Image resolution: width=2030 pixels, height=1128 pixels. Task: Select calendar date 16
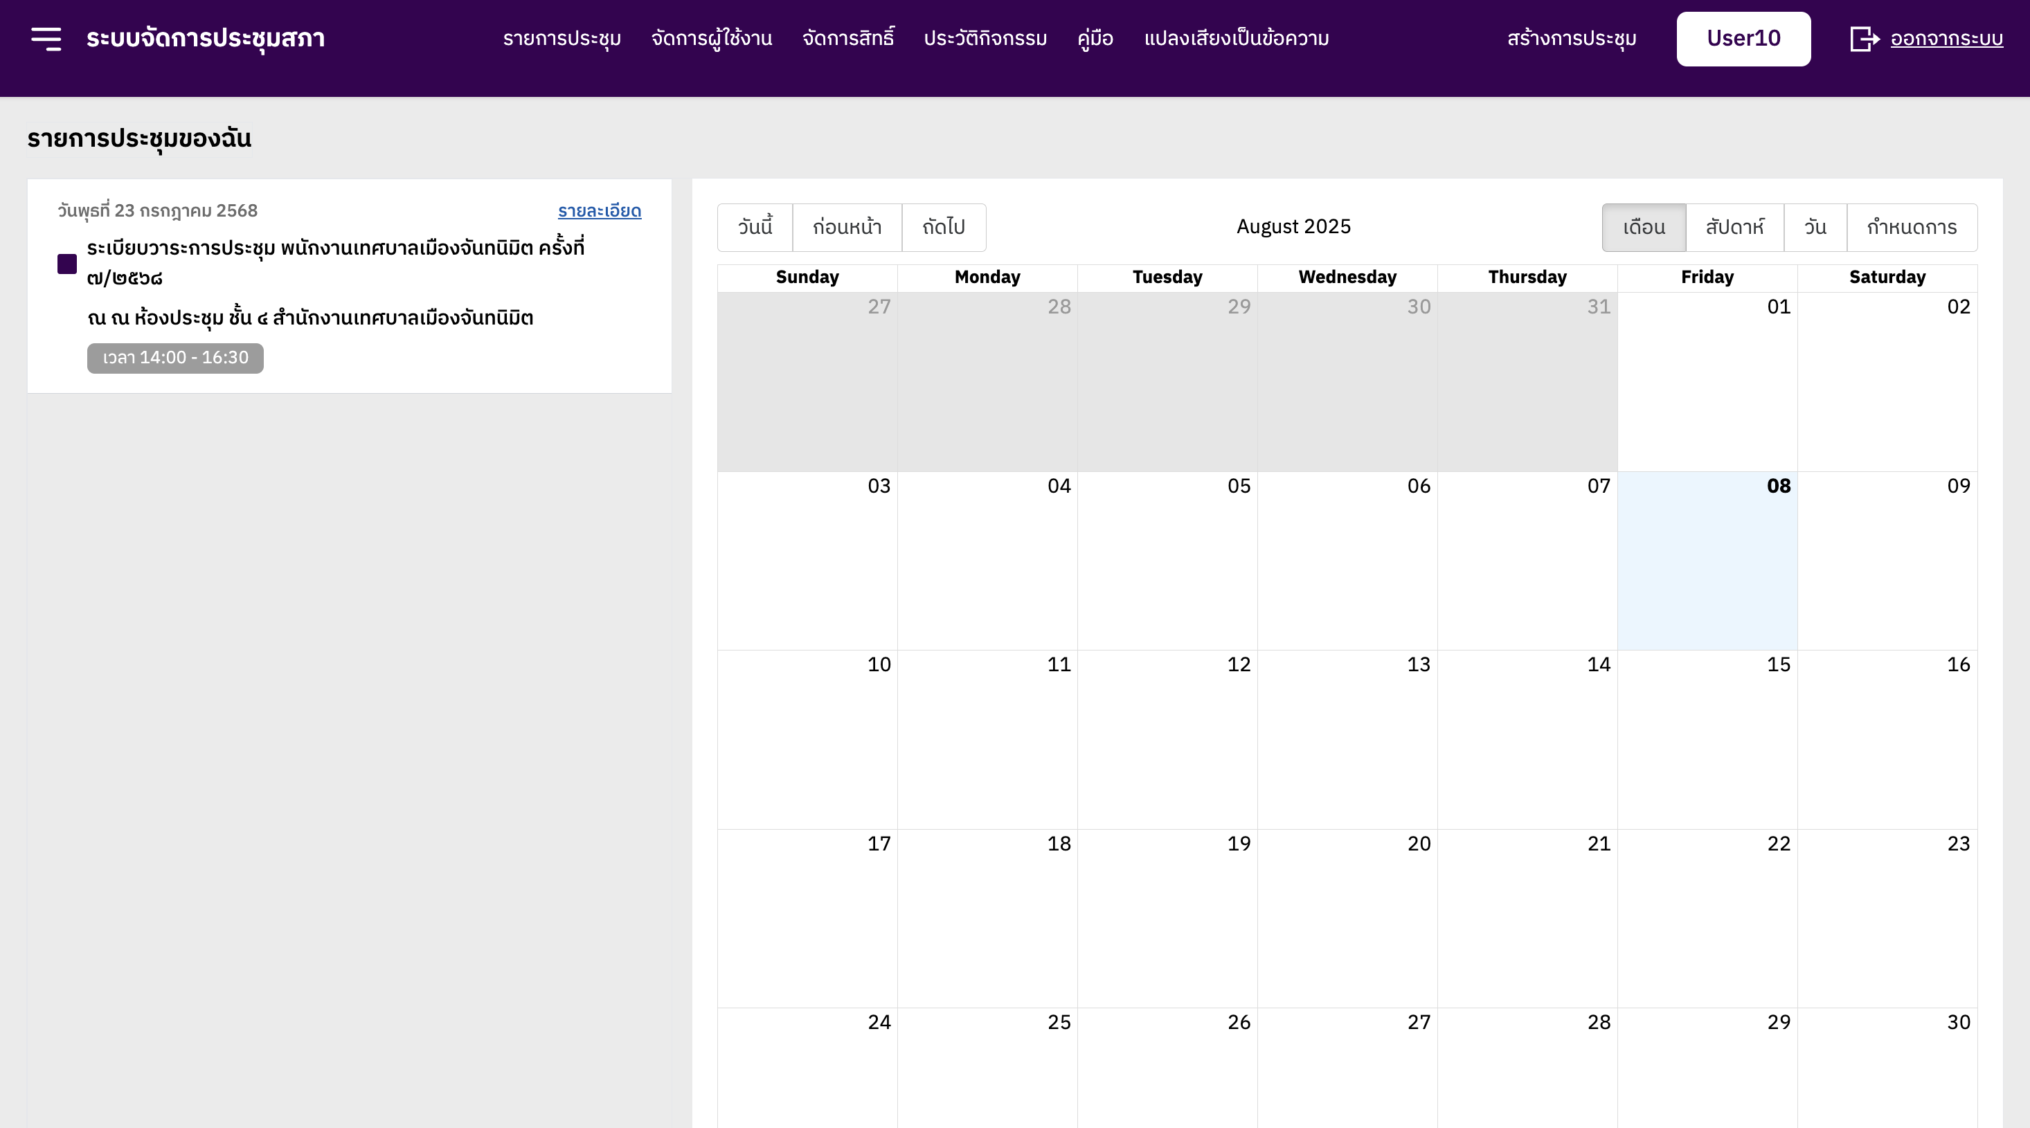(x=1958, y=664)
